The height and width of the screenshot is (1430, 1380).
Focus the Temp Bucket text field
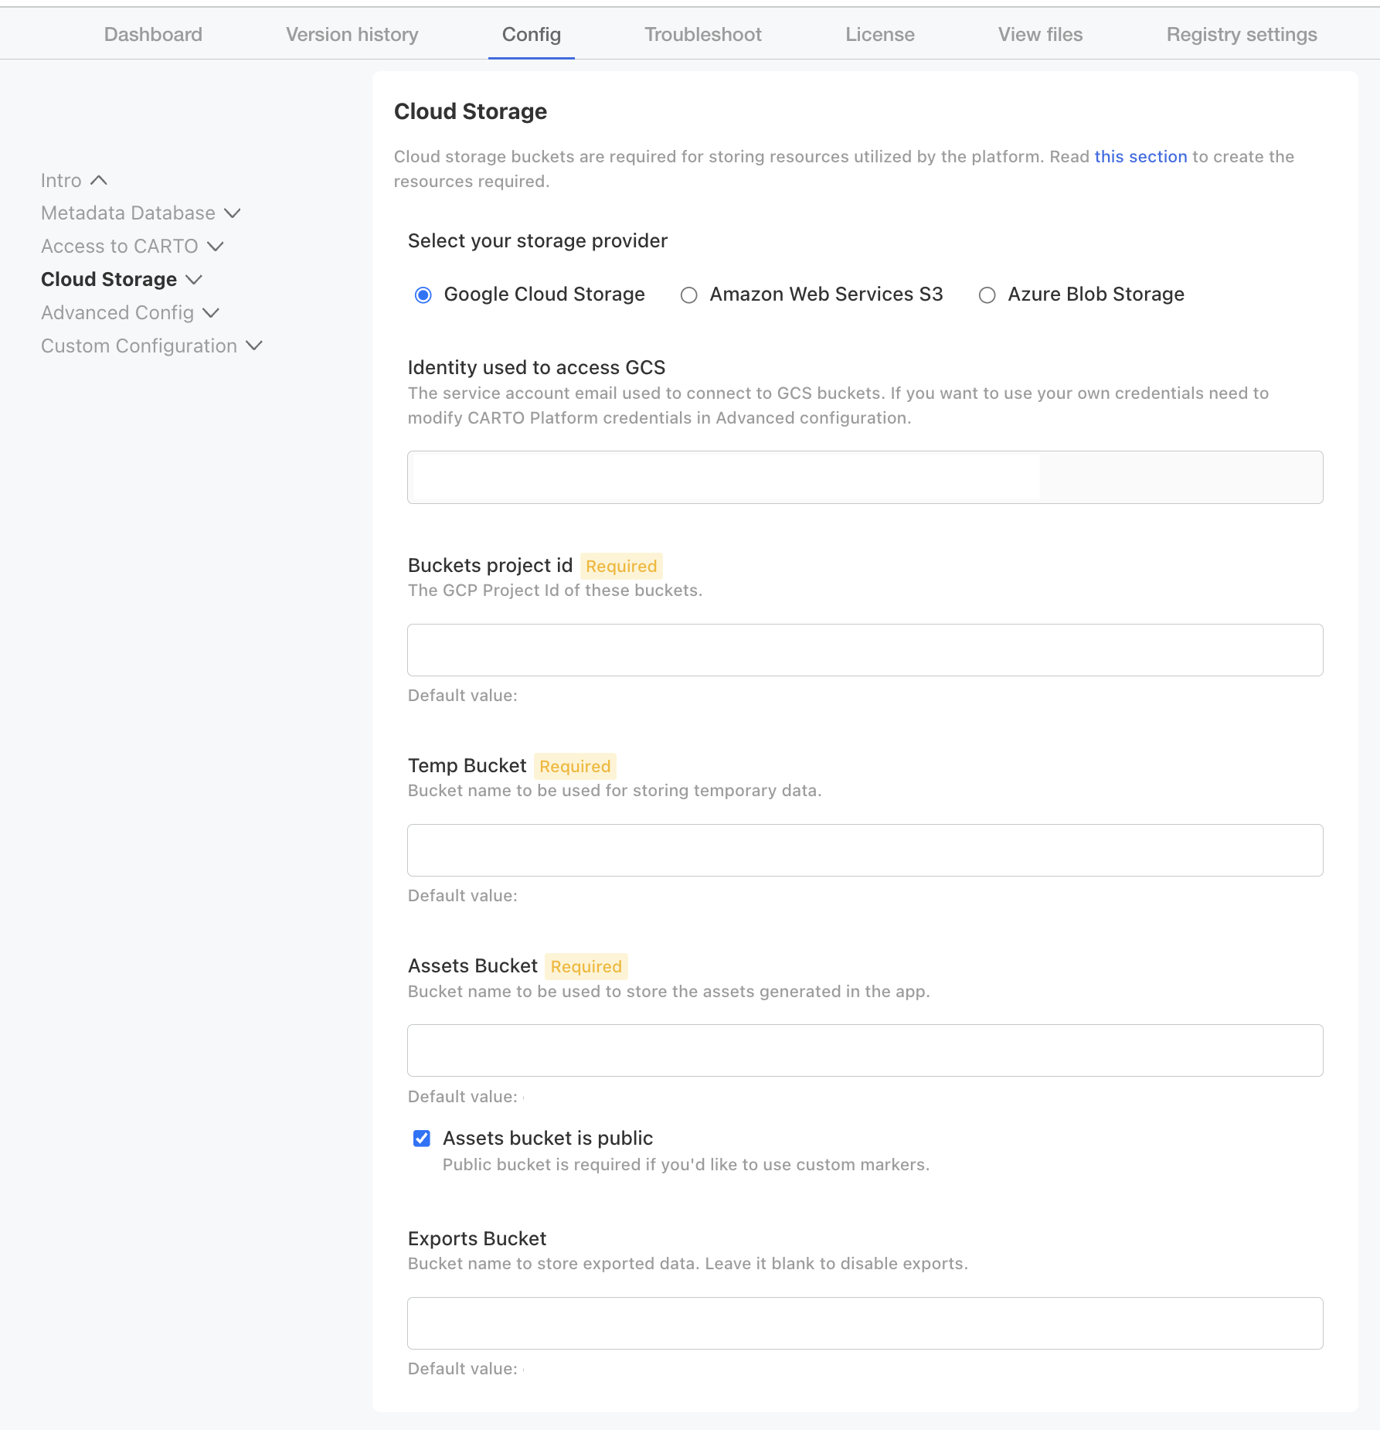(865, 850)
